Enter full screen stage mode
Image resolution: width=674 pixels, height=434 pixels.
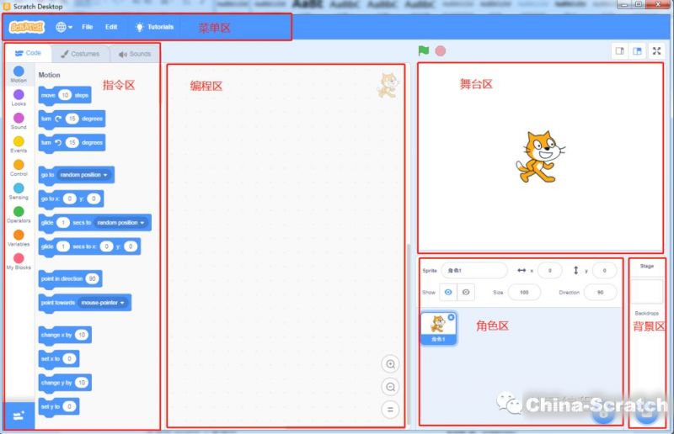point(657,51)
